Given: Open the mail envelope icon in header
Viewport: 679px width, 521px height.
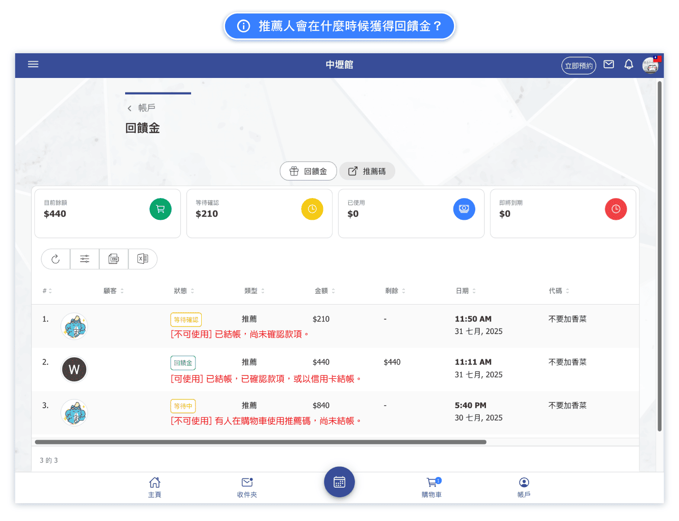Looking at the screenshot, I should point(609,64).
